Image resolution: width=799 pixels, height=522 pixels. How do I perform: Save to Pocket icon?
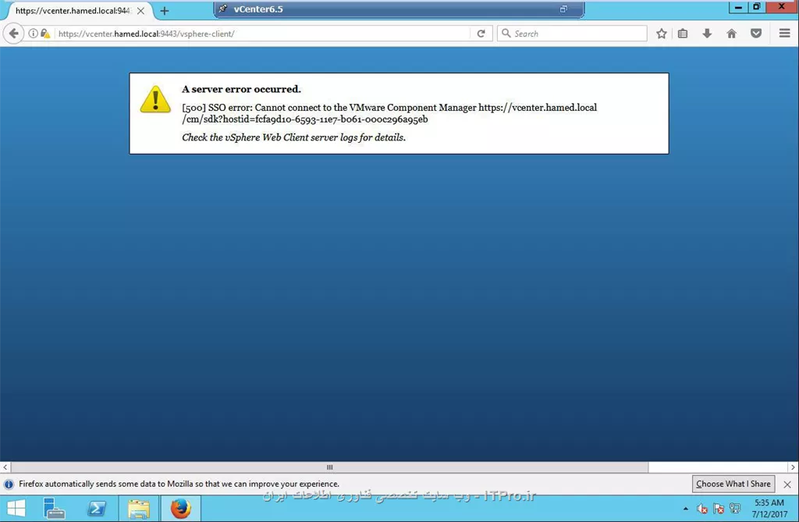tap(756, 34)
